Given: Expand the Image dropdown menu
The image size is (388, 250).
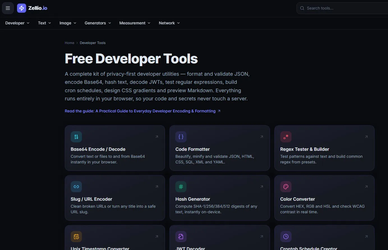Looking at the screenshot, I should pos(68,23).
